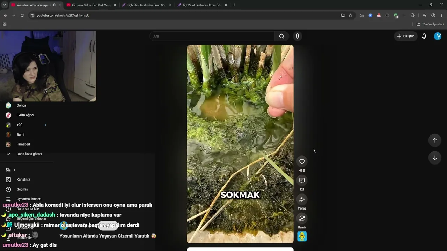Open YouTube notifications bell

[424, 36]
